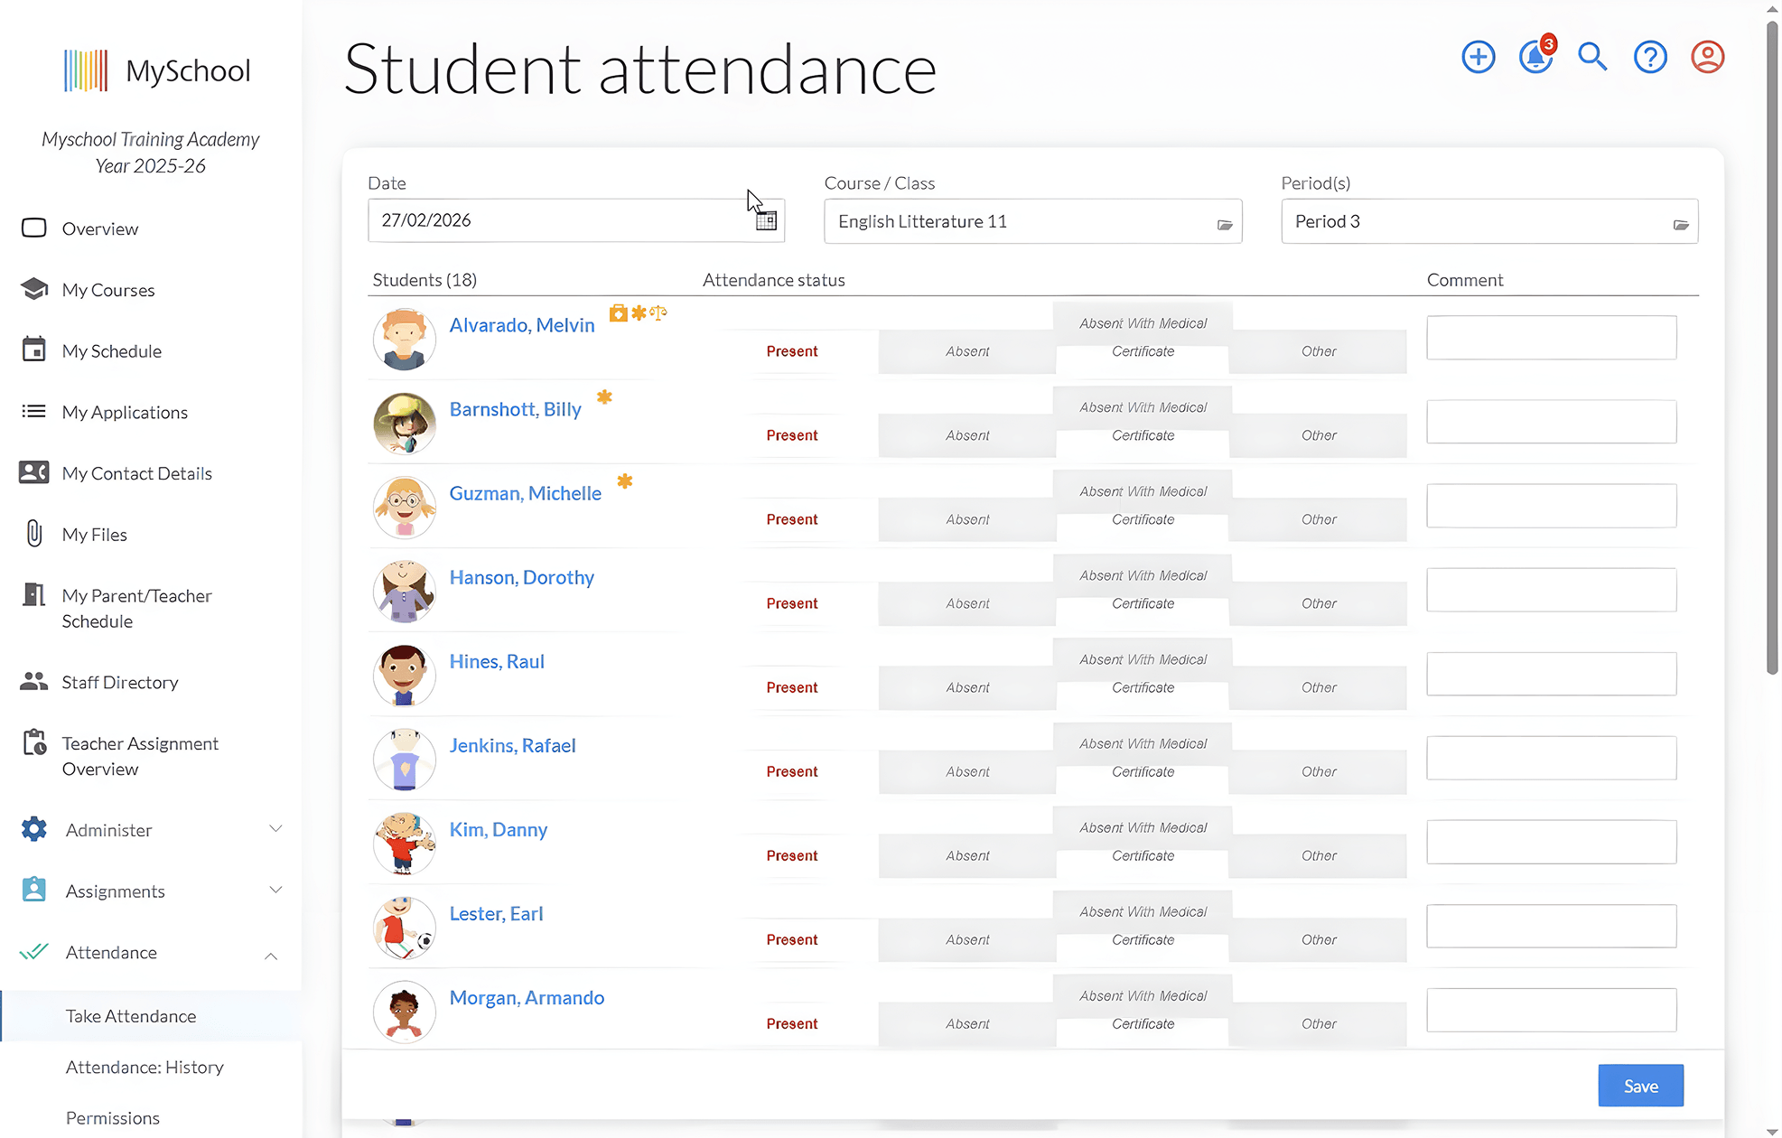Screen dimensions: 1782x1138
Task: Click the My Courses graduation cap icon
Action: pos(34,289)
